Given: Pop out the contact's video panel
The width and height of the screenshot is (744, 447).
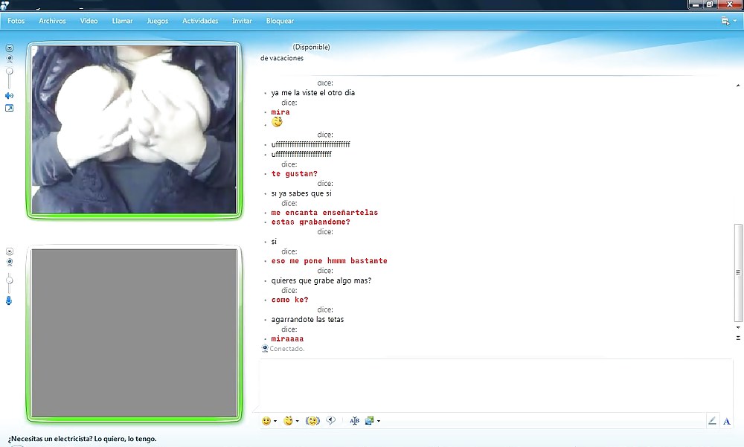Looking at the screenshot, I should point(10,109).
